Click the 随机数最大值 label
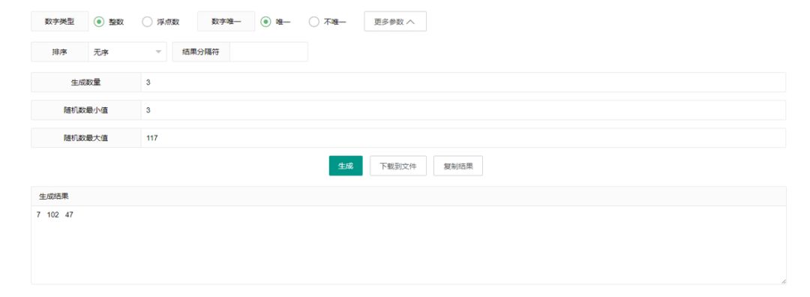The height and width of the screenshot is (297, 810). coord(85,138)
